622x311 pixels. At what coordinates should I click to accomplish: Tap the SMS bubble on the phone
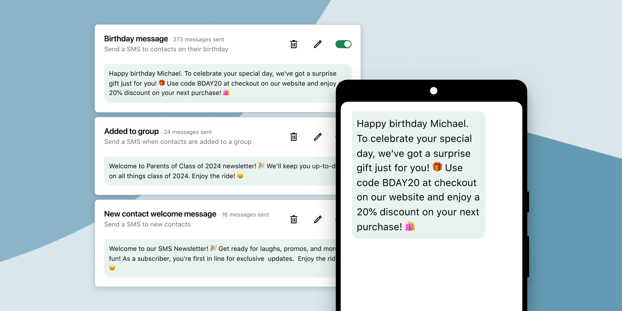[418, 175]
